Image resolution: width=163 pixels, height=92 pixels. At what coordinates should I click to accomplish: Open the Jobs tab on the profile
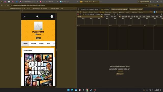click(x=49, y=43)
